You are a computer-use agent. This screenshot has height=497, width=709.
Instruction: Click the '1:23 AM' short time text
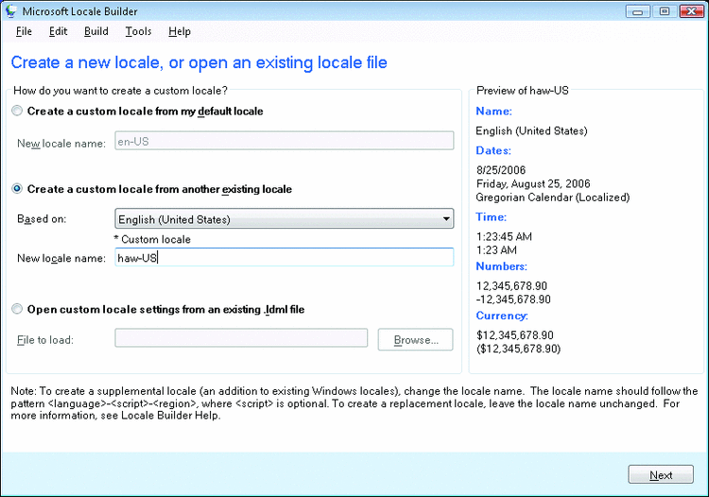[496, 249]
